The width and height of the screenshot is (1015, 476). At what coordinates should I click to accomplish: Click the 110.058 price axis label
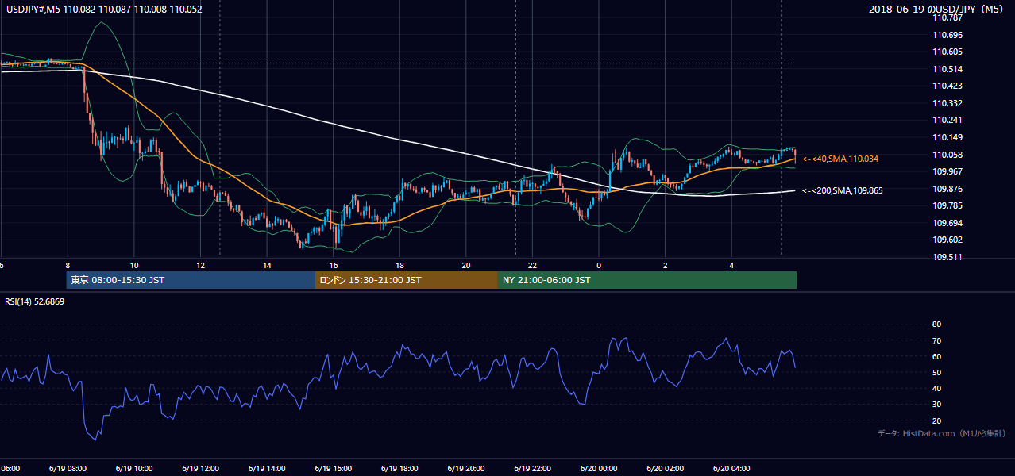point(947,155)
